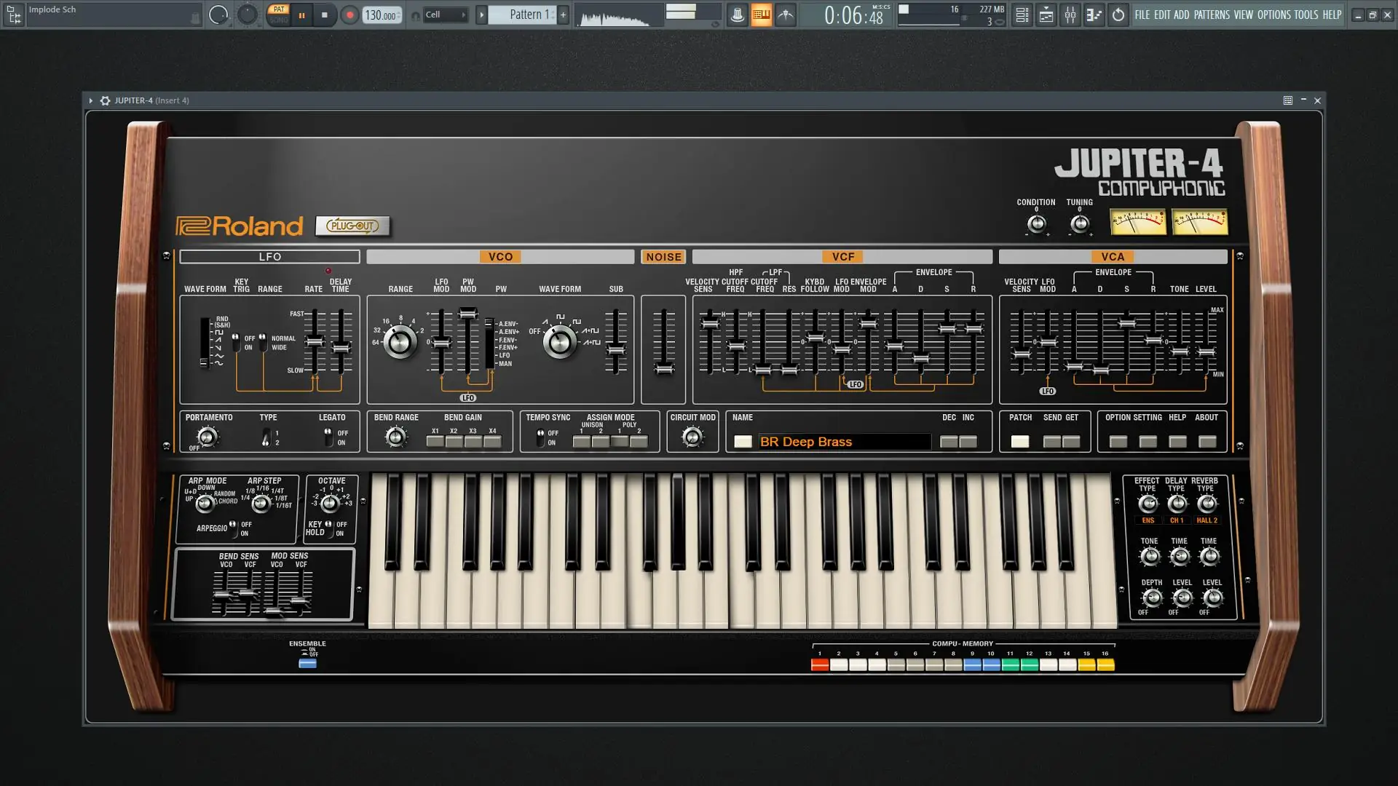
Task: Expand the Pattern 1 selector arrow
Action: click(x=481, y=15)
